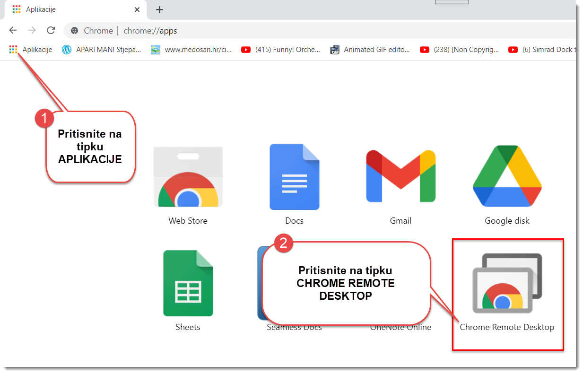Open the Web Store app

[x=188, y=184]
